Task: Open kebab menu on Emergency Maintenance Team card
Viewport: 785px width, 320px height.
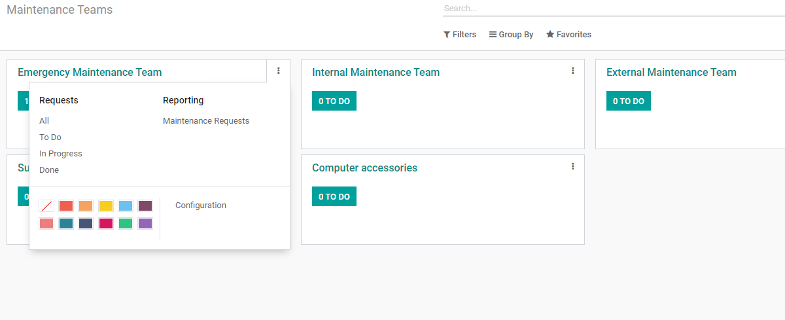Action: click(x=279, y=71)
